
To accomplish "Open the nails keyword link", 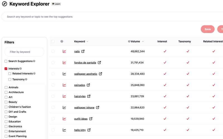I will point(77,51).
